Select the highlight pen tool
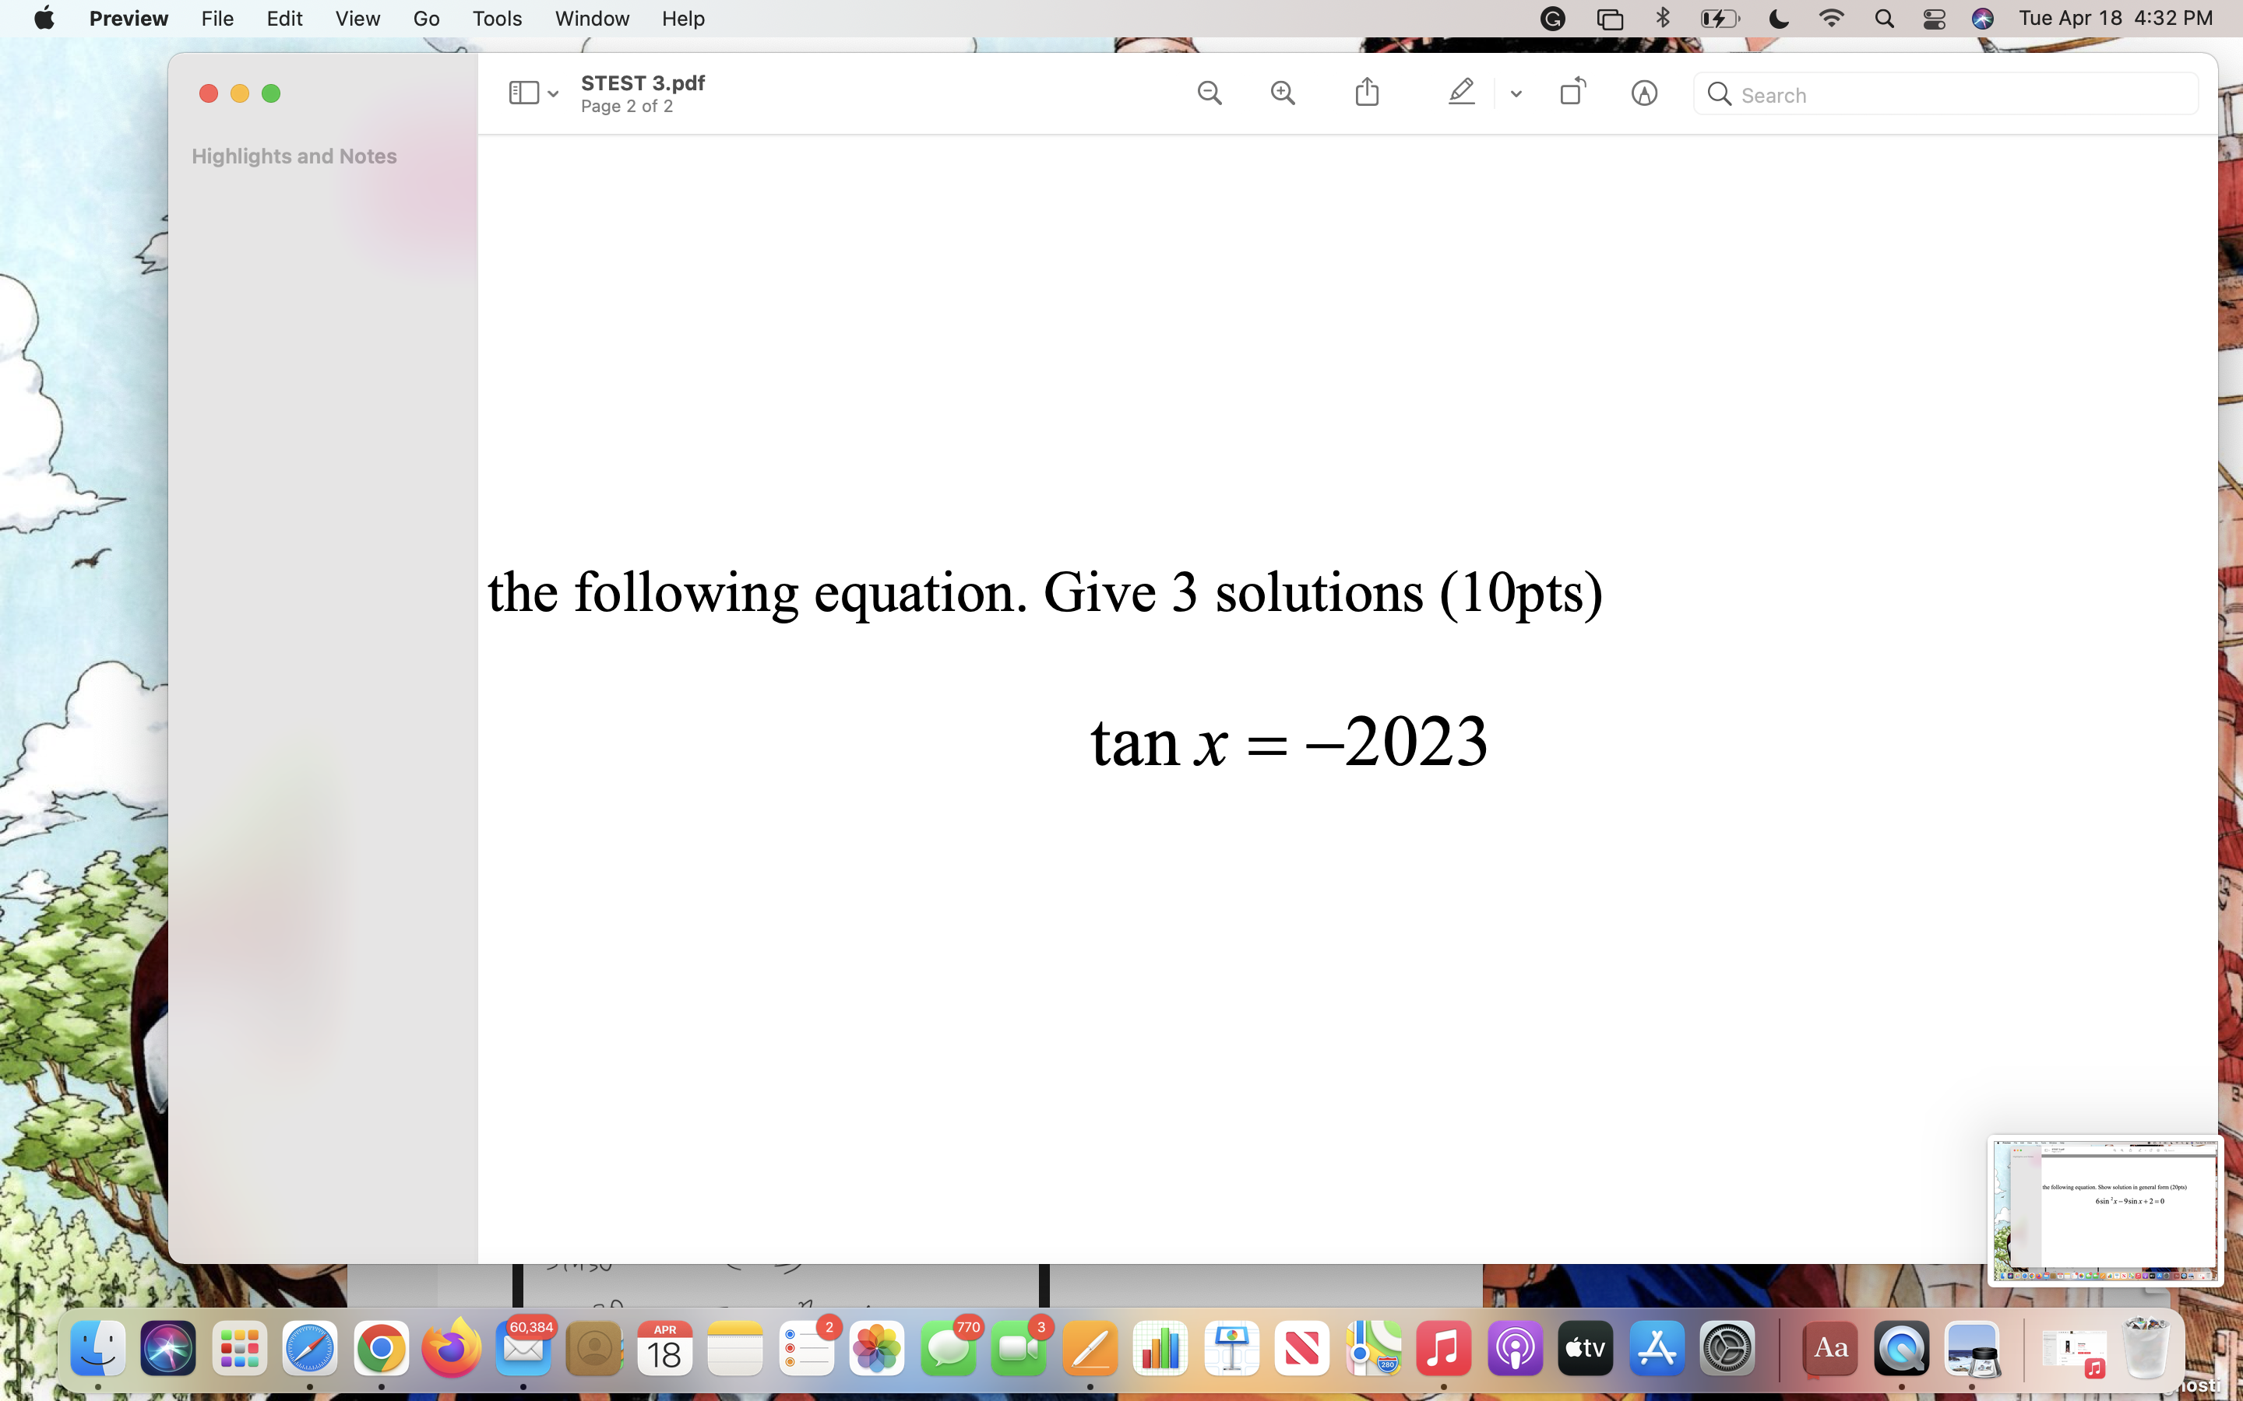 tap(1461, 93)
